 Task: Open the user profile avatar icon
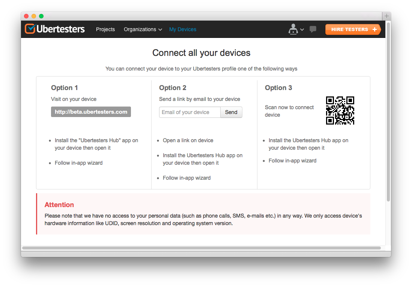[x=293, y=29]
